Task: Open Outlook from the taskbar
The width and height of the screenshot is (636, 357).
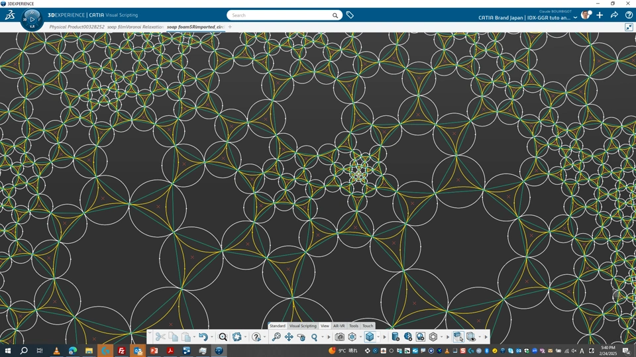Action: pos(138,350)
